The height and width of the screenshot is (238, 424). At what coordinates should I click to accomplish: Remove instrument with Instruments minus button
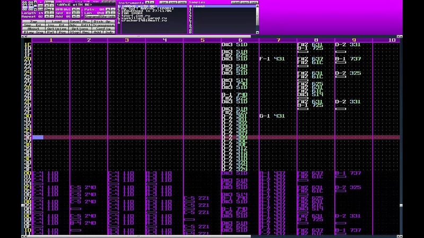point(152,3)
